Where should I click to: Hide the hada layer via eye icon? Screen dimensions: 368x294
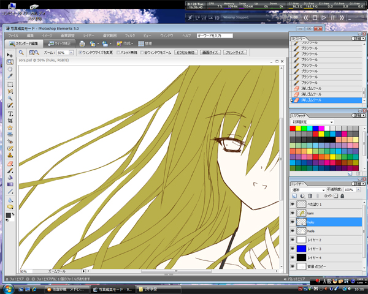[x=293, y=231]
